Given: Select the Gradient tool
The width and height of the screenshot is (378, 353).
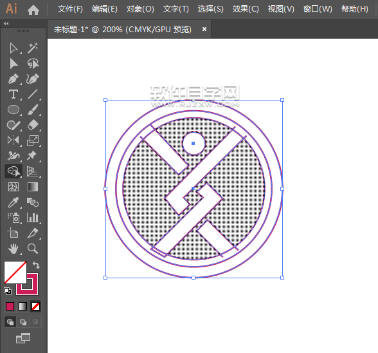Looking at the screenshot, I should tap(33, 187).
